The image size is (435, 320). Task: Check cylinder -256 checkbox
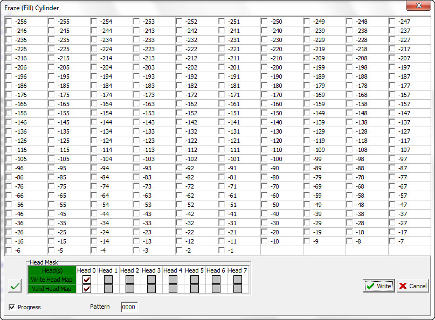tap(9, 22)
